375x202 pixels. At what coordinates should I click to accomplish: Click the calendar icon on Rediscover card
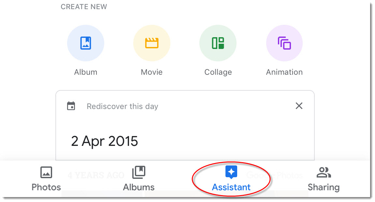click(71, 106)
